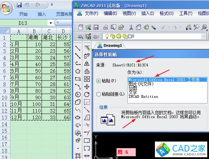Viewport: 209px width, 159px height.
Task: Undo last action in Excel
Action: pos(27,5)
